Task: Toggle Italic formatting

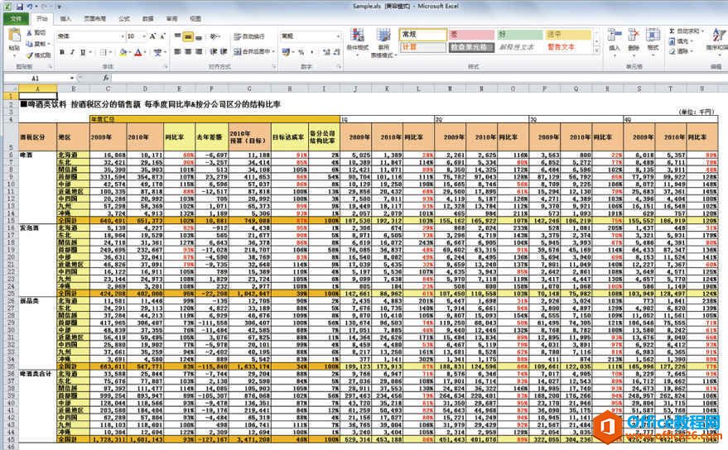Action: (72, 52)
